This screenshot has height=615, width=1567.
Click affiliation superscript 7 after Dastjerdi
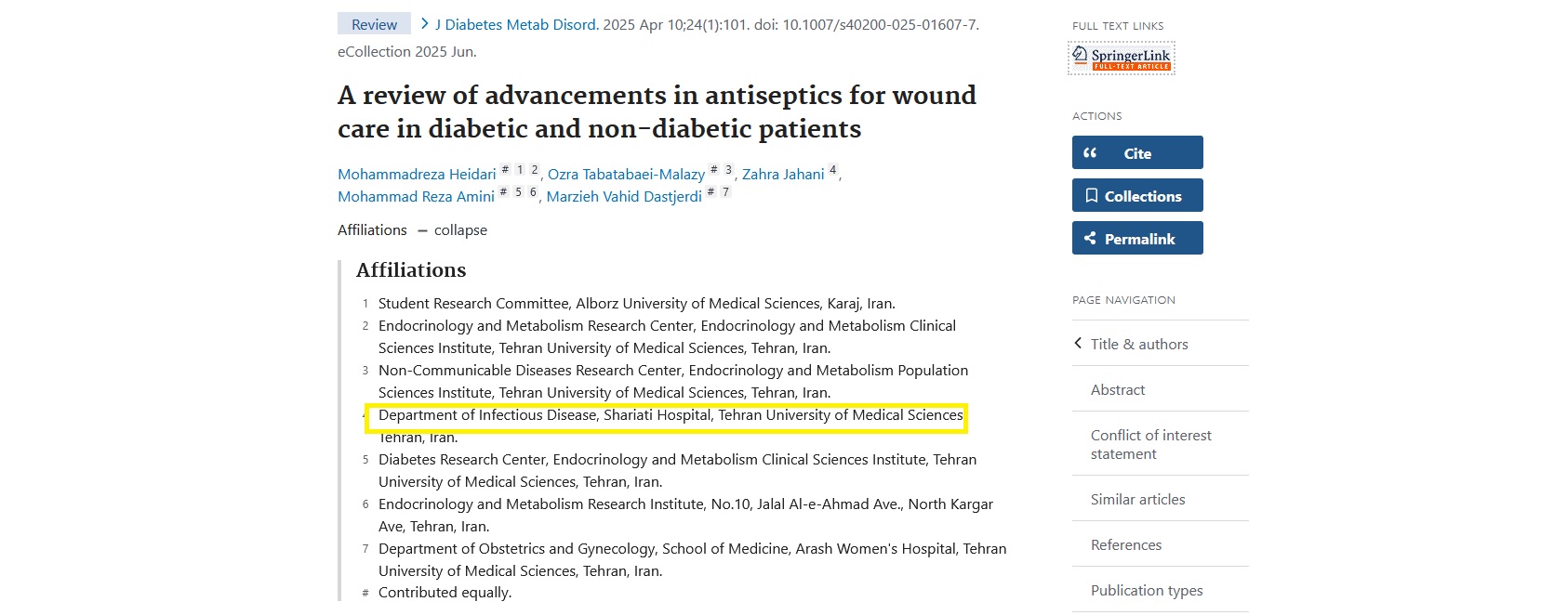tap(725, 192)
